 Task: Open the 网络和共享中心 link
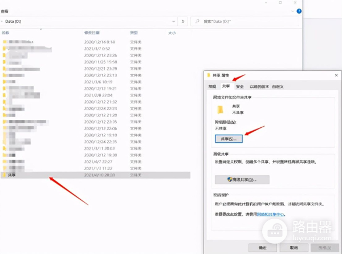pos(271,215)
